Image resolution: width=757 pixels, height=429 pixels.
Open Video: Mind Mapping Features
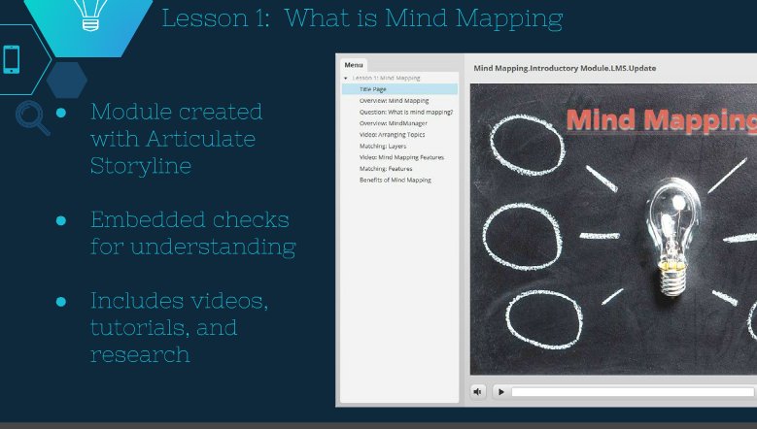[401, 157]
